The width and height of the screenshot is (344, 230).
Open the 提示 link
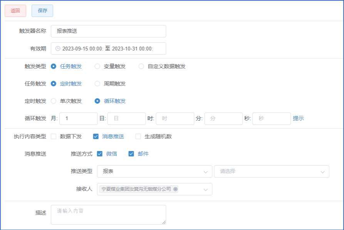pyautogui.click(x=299, y=119)
